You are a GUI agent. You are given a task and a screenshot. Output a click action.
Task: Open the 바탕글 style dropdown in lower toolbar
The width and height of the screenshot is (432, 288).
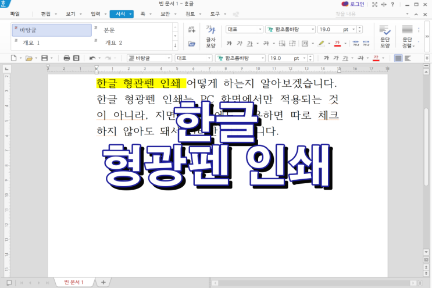pos(168,58)
